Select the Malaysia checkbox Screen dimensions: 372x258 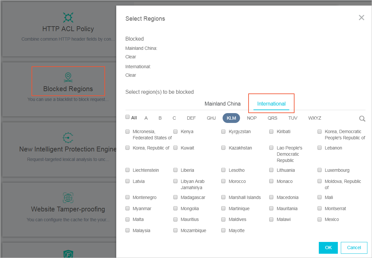click(127, 230)
